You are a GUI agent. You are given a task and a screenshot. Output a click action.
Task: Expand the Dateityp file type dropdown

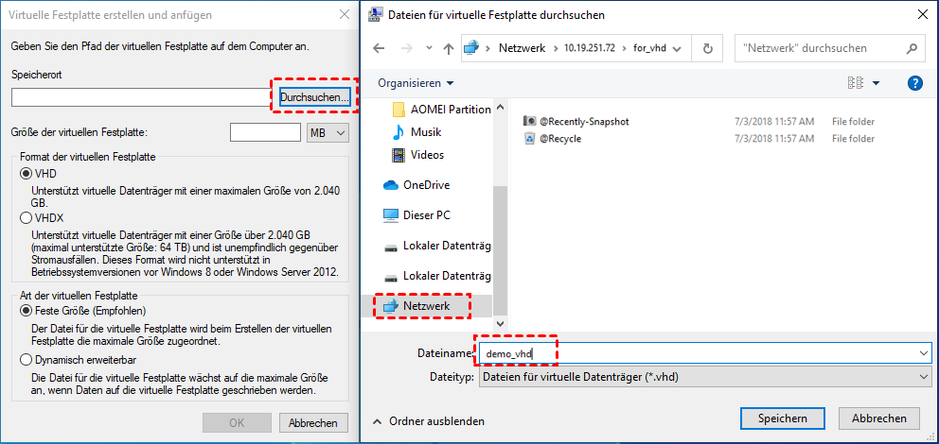click(x=705, y=377)
